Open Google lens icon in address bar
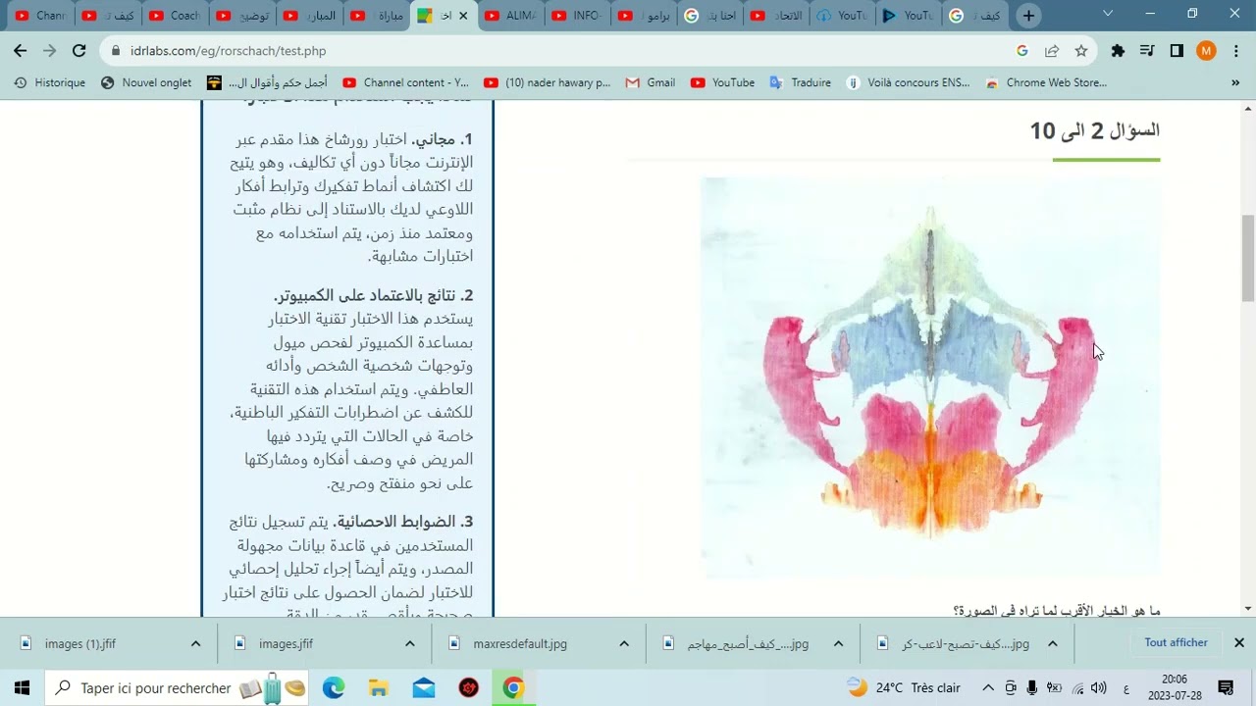This screenshot has height=706, width=1256. click(1021, 51)
